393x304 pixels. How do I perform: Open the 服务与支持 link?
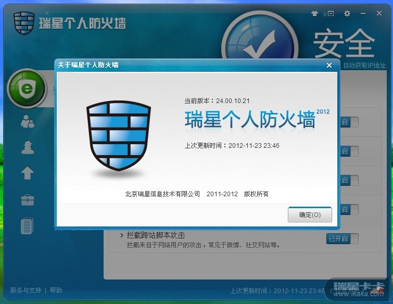(26, 290)
